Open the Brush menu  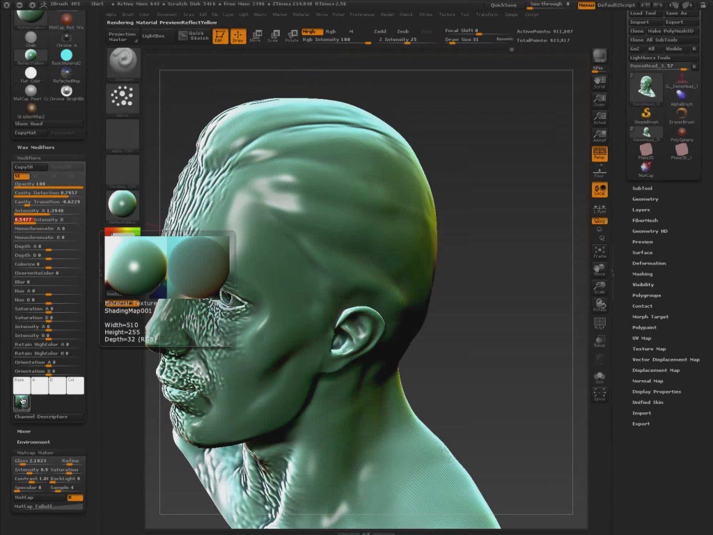(128, 15)
